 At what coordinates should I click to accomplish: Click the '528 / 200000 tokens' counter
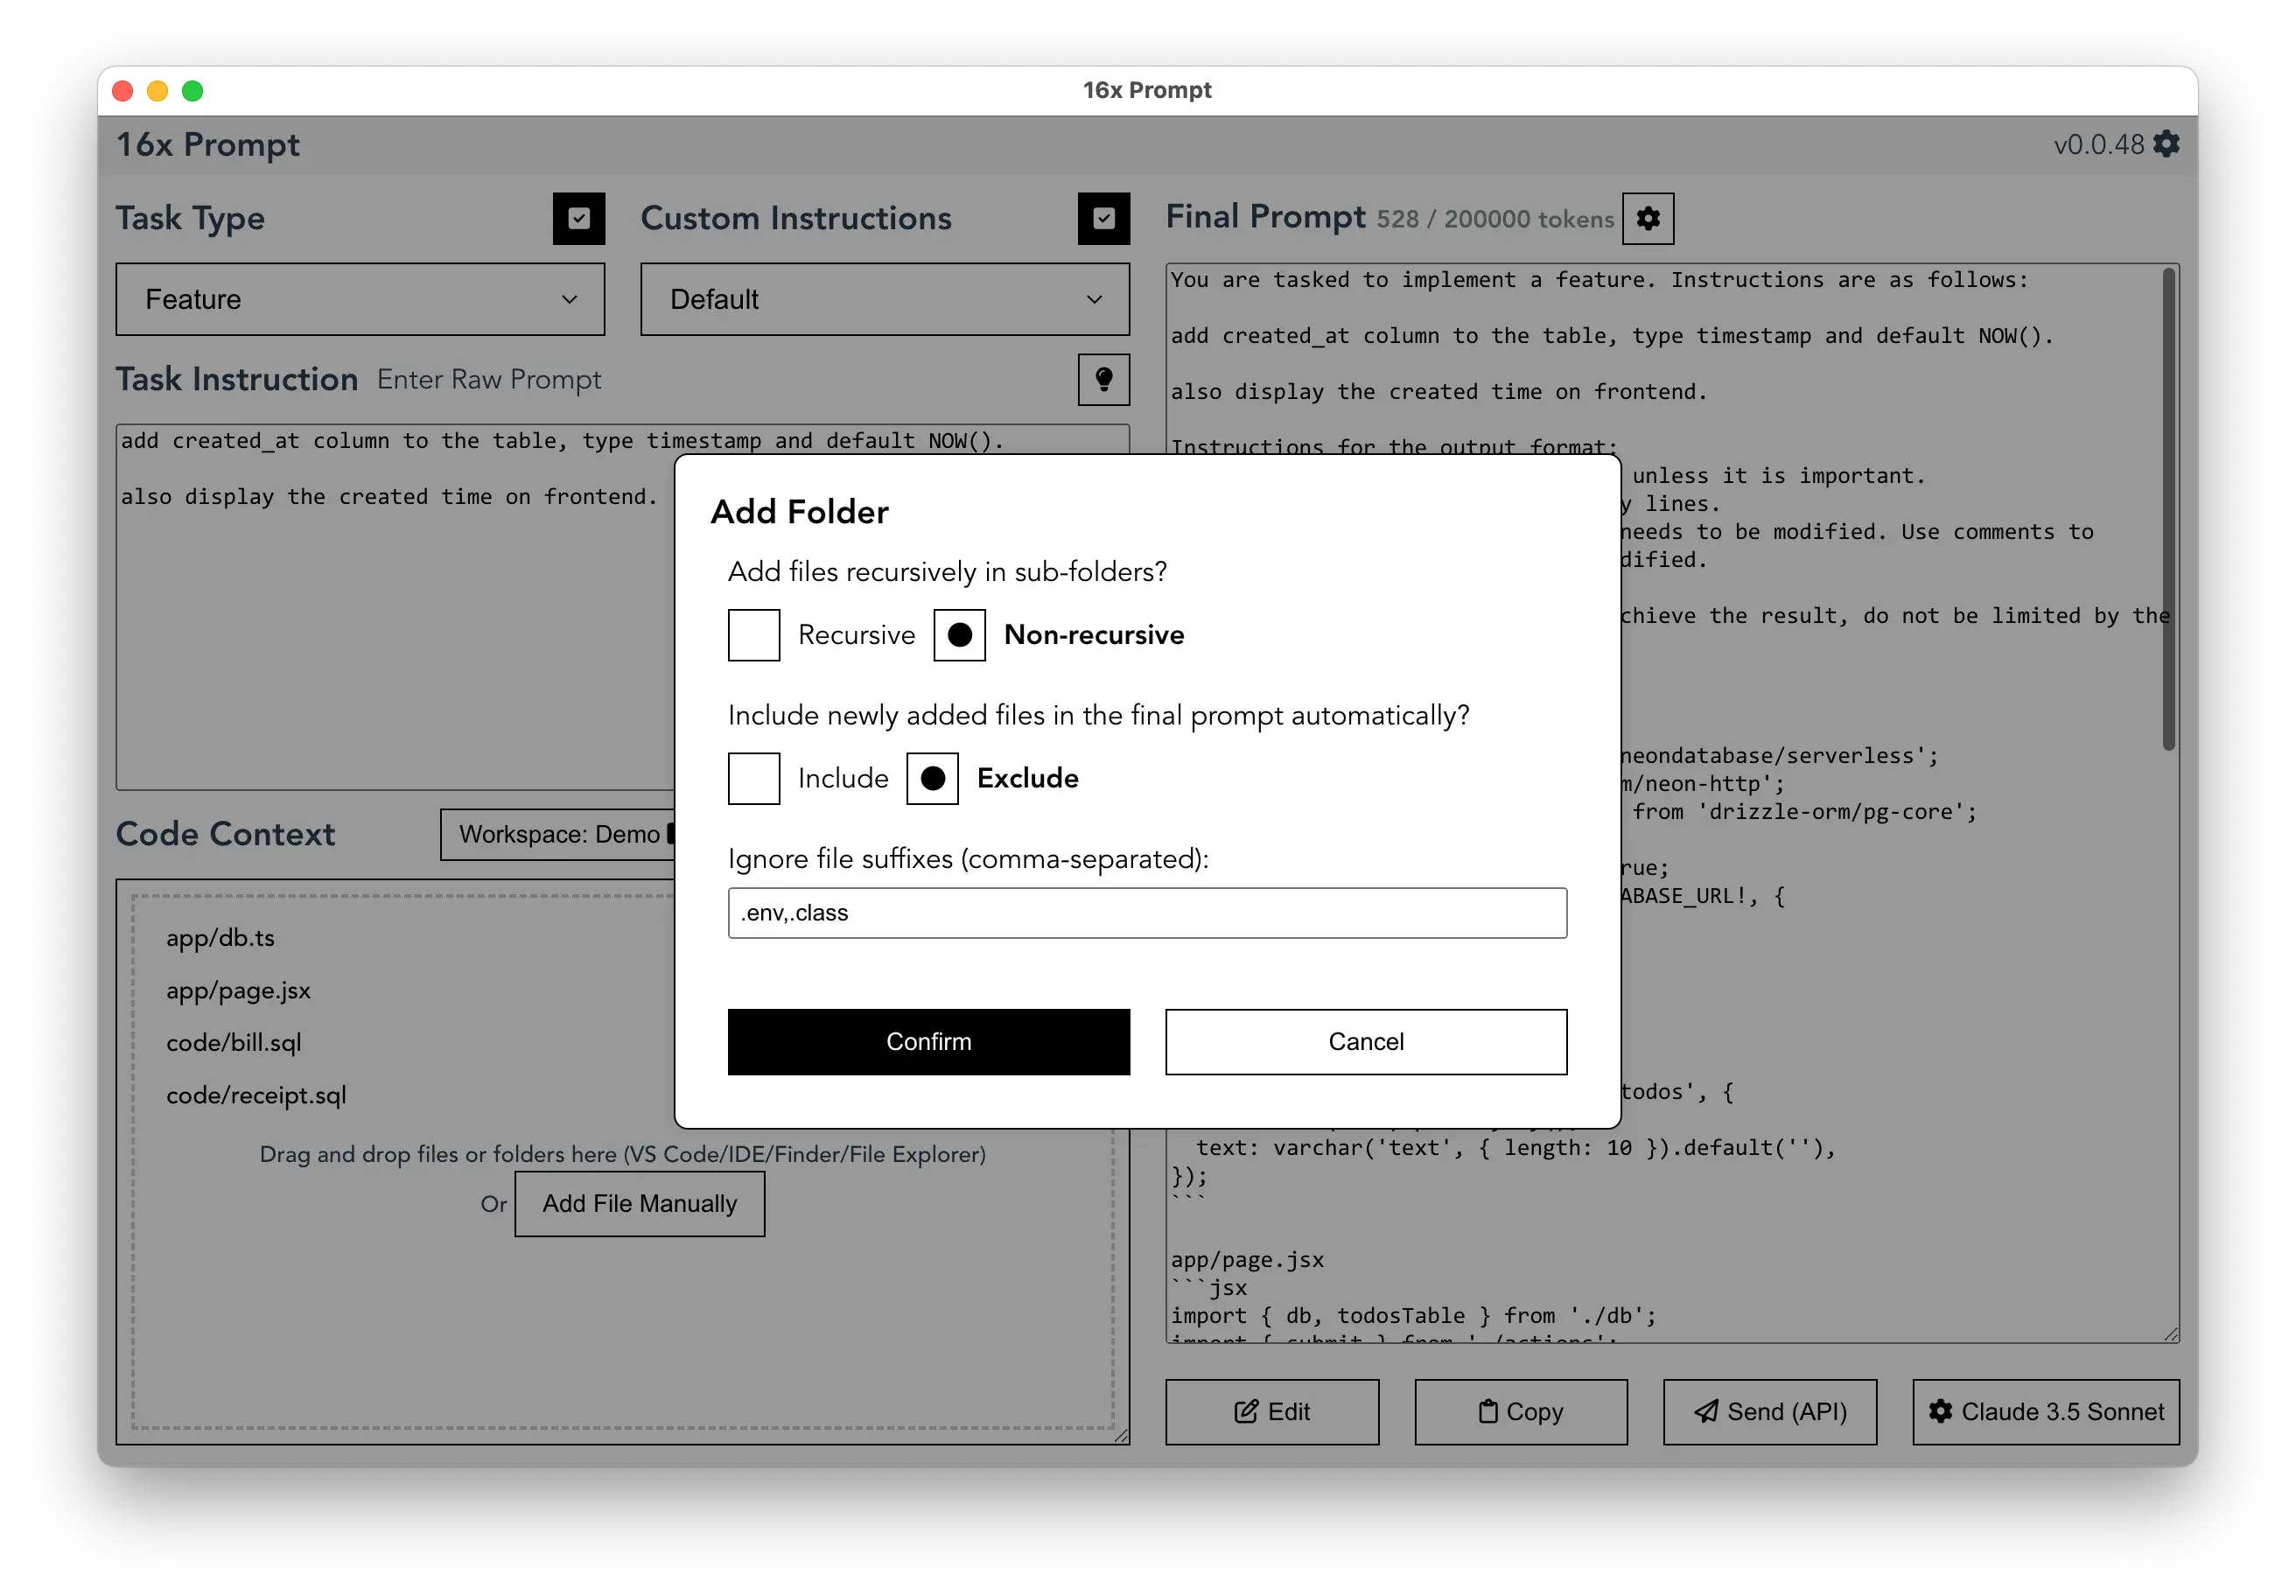pos(1495,219)
